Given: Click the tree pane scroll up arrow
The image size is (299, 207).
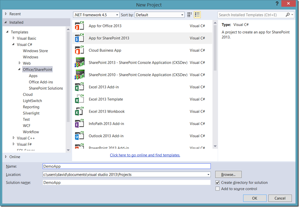Looking at the screenshot, I should [x=68, y=29].
